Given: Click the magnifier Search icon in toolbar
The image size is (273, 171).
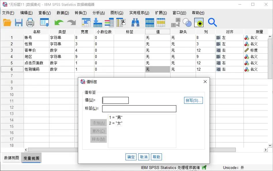Looking at the screenshot, I should click(x=212, y=22).
